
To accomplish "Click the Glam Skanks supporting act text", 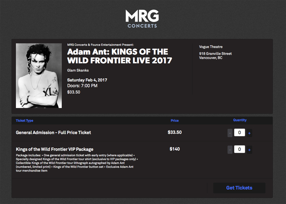I will coord(78,70).
